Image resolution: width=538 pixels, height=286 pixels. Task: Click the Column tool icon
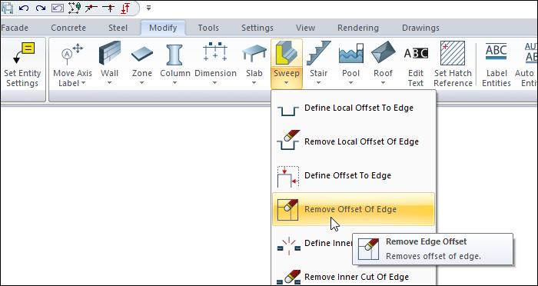coord(174,54)
